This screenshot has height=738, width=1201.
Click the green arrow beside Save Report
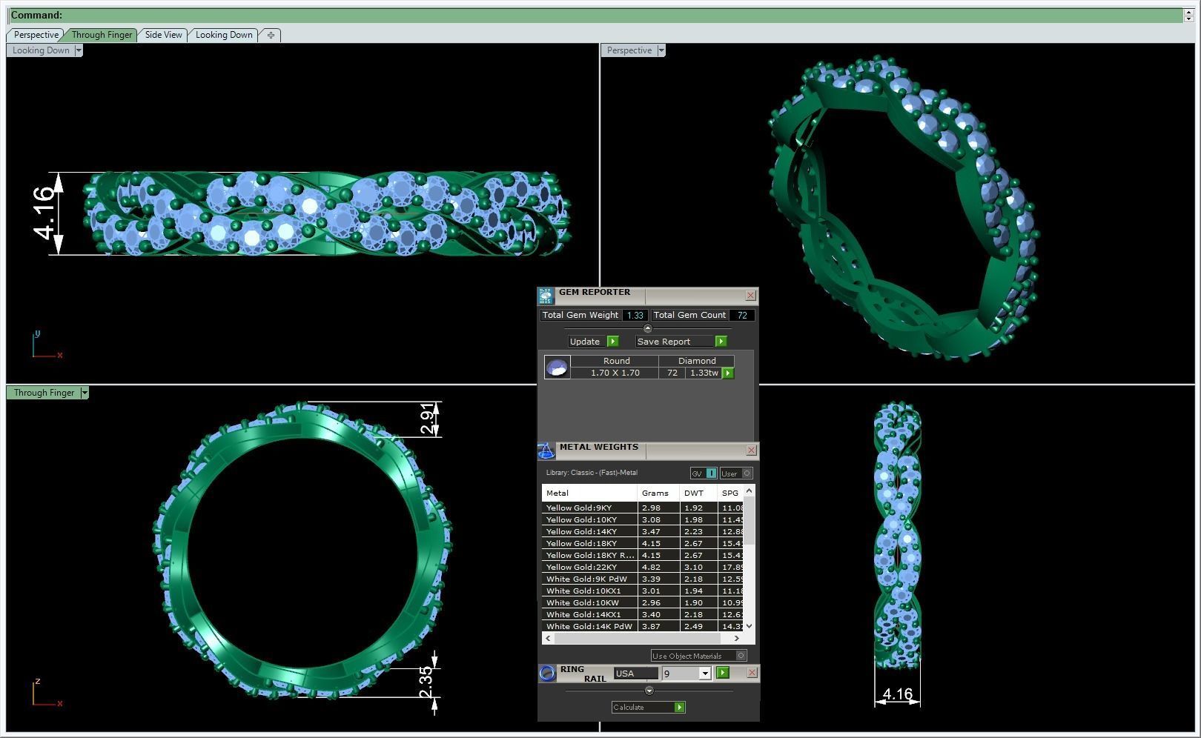(721, 342)
